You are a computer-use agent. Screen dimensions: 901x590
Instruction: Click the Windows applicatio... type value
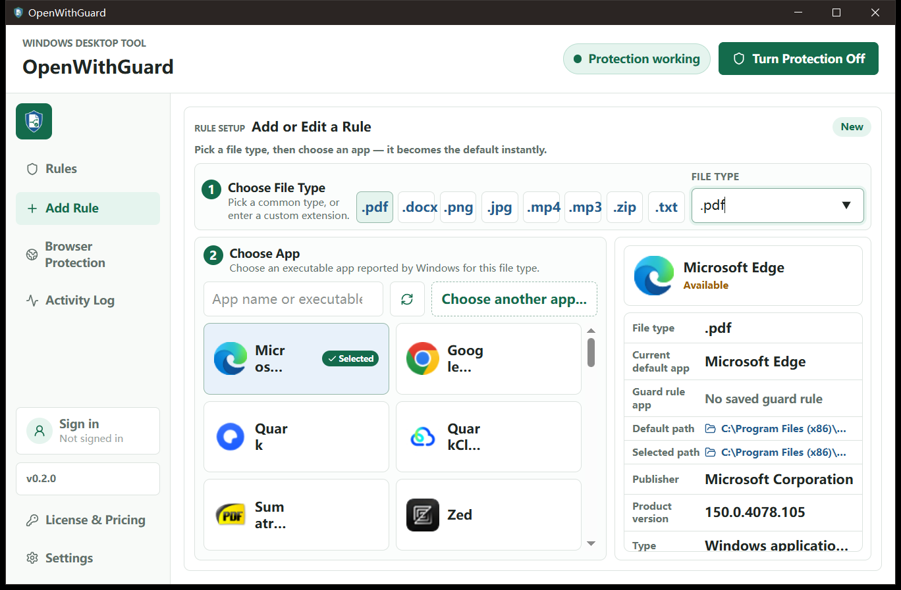point(777,545)
